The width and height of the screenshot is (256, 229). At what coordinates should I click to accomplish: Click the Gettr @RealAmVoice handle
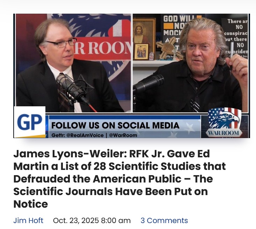coord(78,135)
